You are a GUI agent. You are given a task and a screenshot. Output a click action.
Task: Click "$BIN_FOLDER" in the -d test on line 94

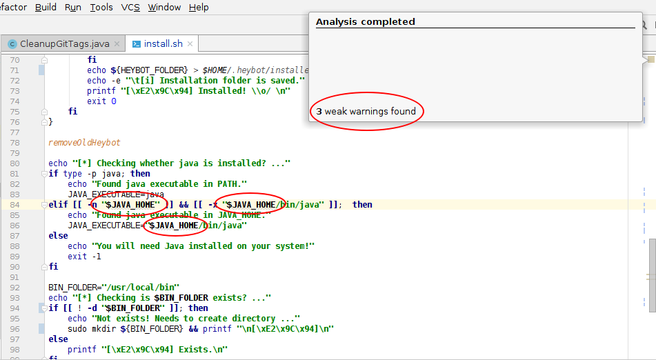point(133,308)
